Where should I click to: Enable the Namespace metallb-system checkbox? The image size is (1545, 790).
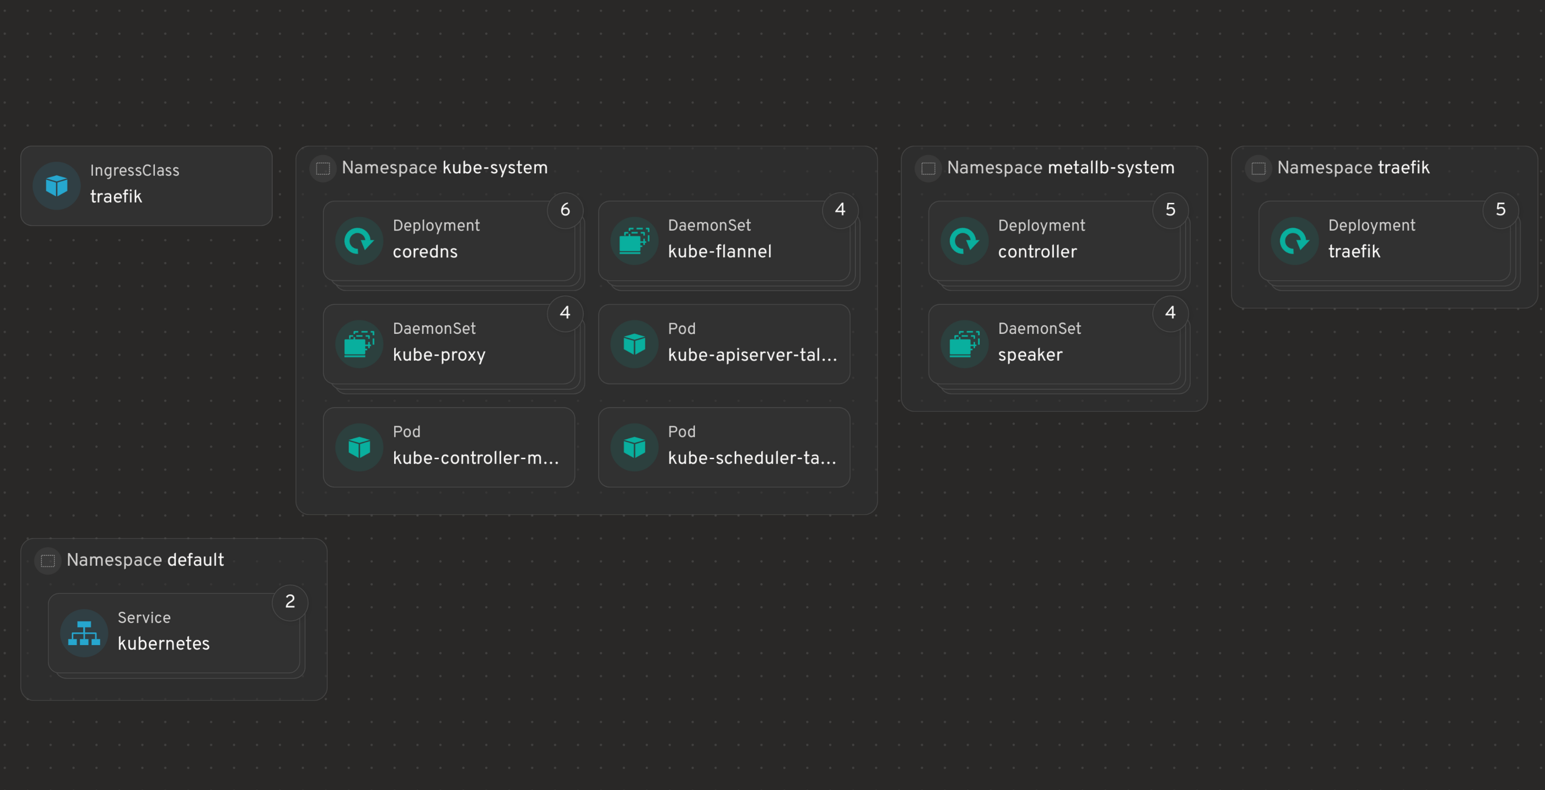[x=928, y=169]
